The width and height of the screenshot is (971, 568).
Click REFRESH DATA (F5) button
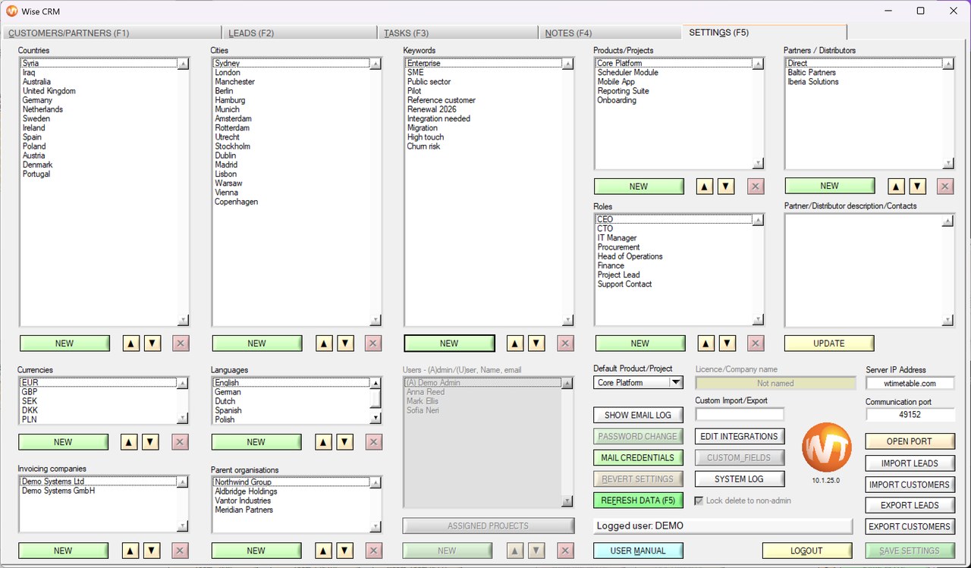(x=638, y=501)
